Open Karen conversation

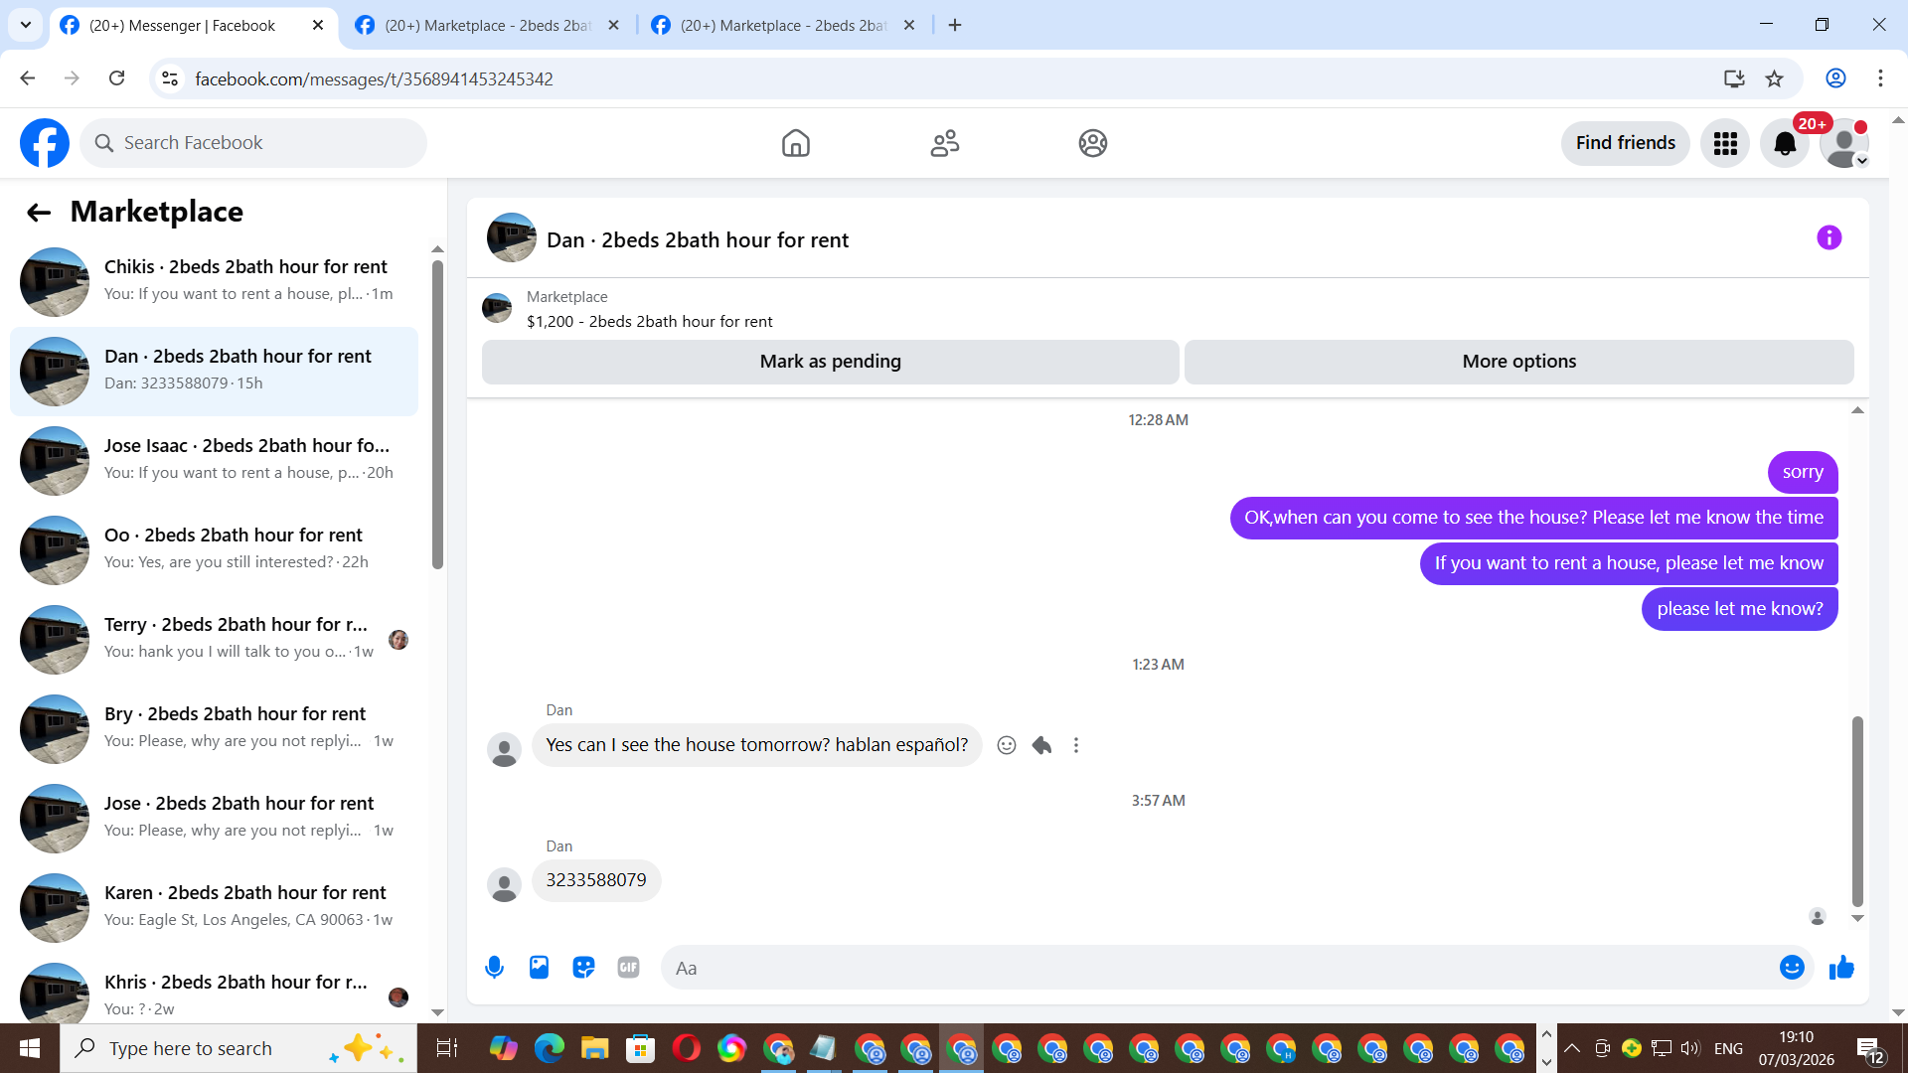coord(214,908)
